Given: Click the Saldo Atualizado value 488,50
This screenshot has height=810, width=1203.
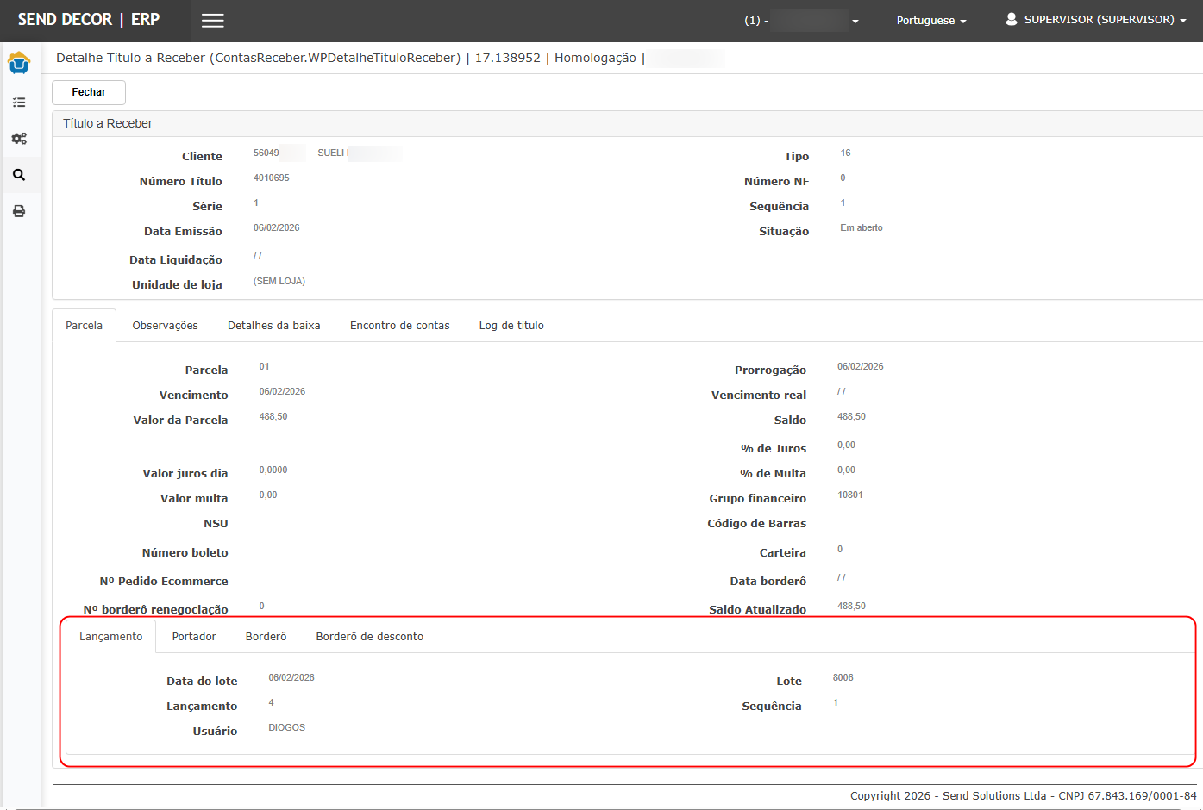Looking at the screenshot, I should [852, 607].
